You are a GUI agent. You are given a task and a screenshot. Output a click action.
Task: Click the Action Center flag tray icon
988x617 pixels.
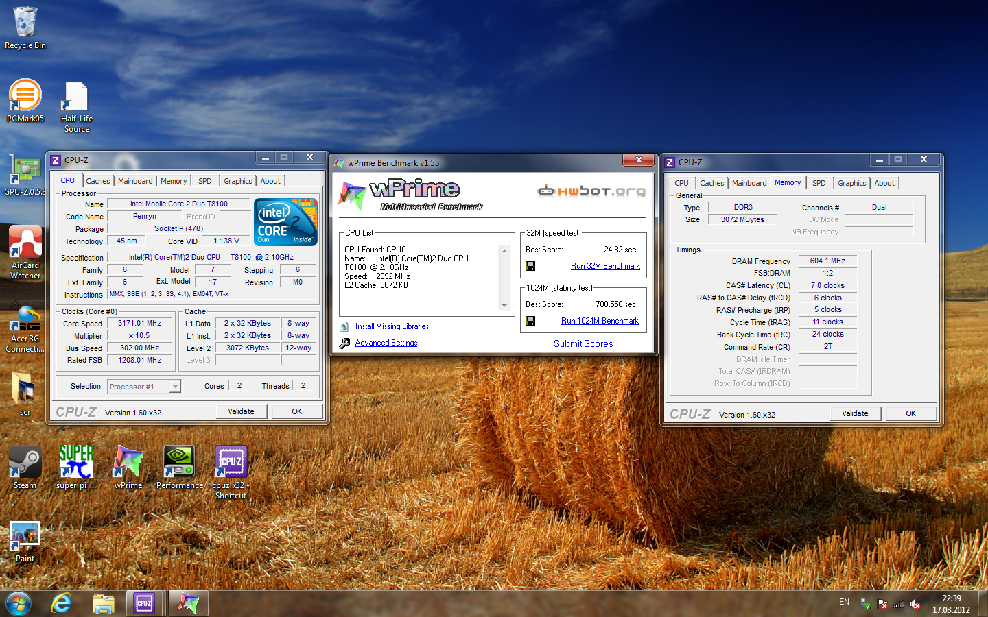[882, 604]
